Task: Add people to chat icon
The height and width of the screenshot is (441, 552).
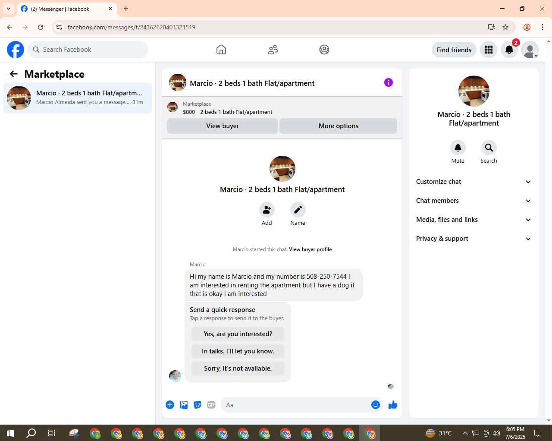Action: tap(267, 210)
